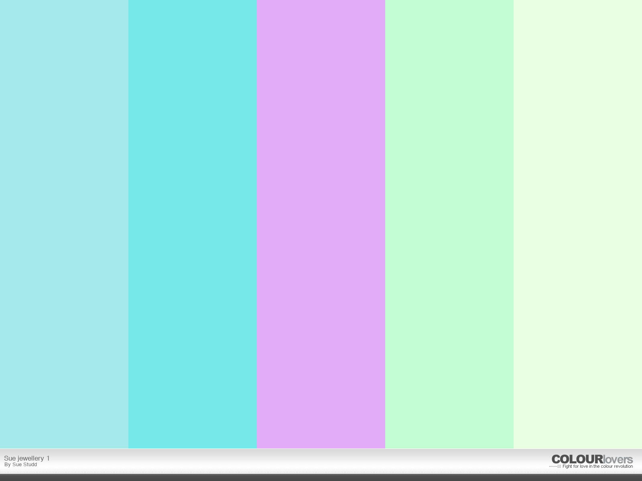
Task: Click the COLOURlovers logo
Action: coord(592,459)
